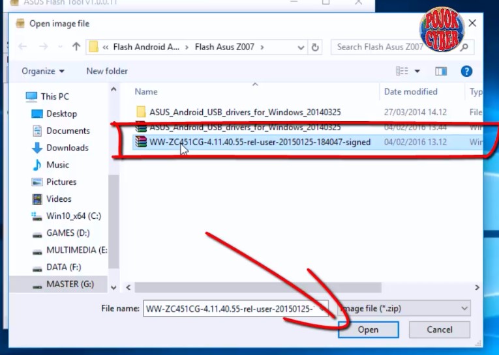Open the Image file (*.zip) type dropdown
The image size is (499, 355).
[x=404, y=309]
